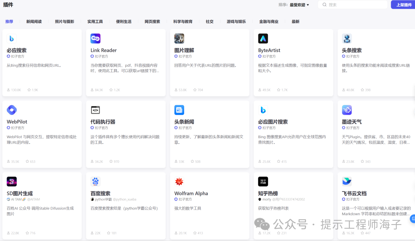Click the star icon on SD图片生成 card
Image resolution: width=415 pixels, height=241 pixels.
(27, 233)
